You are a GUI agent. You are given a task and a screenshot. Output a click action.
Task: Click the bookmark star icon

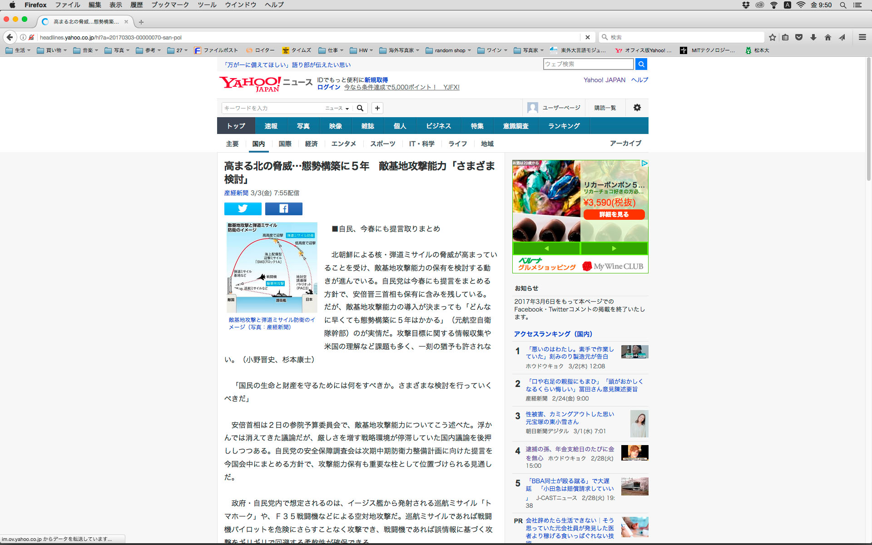click(772, 37)
